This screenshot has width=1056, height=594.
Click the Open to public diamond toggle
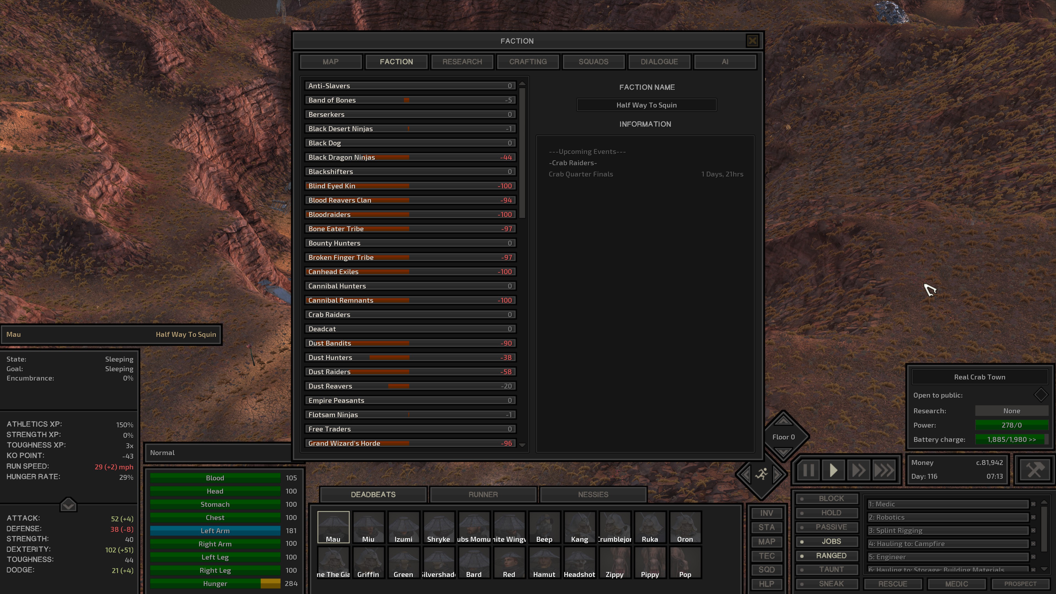1040,395
